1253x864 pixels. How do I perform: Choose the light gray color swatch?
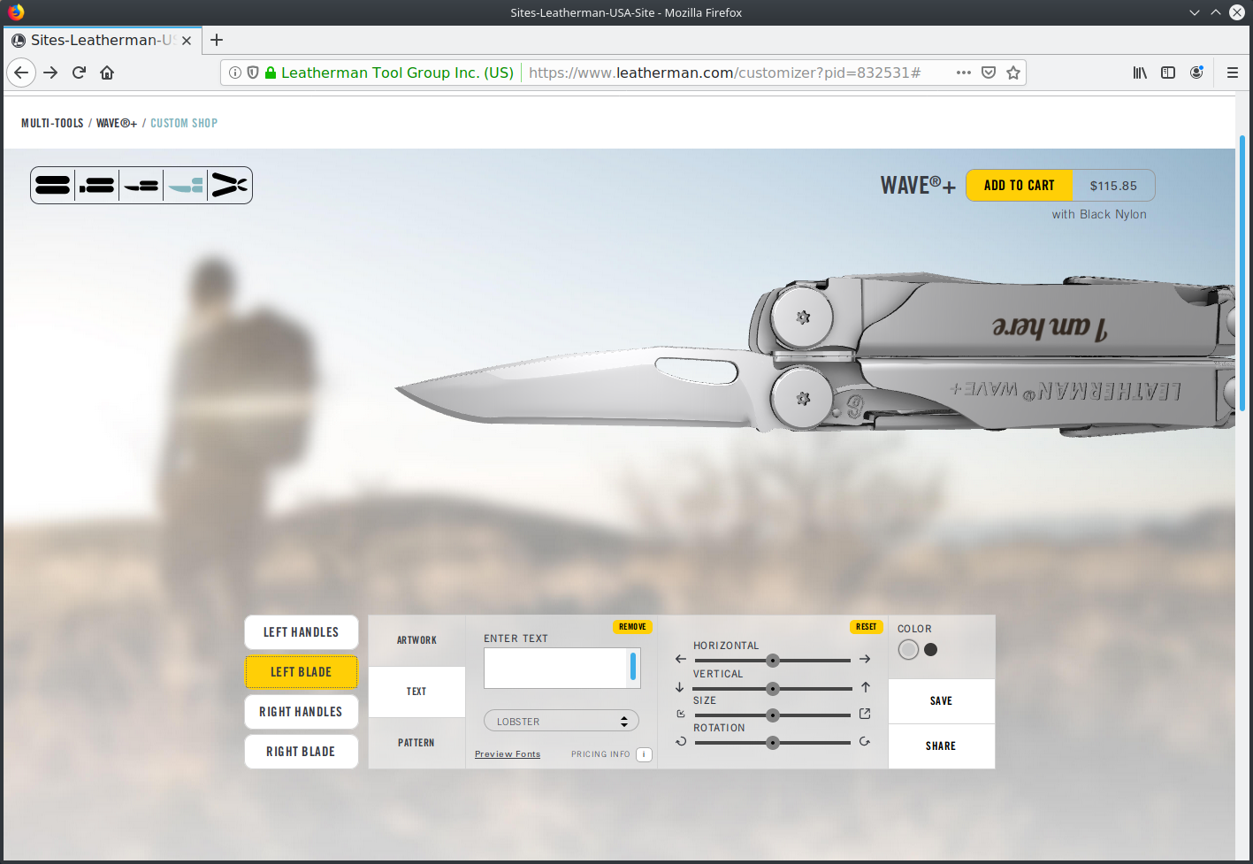point(908,650)
